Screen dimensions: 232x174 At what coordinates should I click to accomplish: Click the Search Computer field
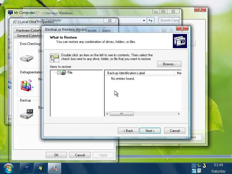(169, 20)
